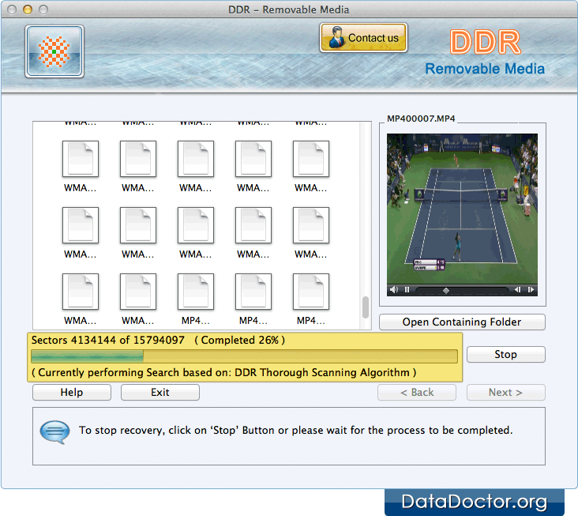578x516 pixels.
Task: Click the video preview seek slider diamond
Action: tap(445, 291)
